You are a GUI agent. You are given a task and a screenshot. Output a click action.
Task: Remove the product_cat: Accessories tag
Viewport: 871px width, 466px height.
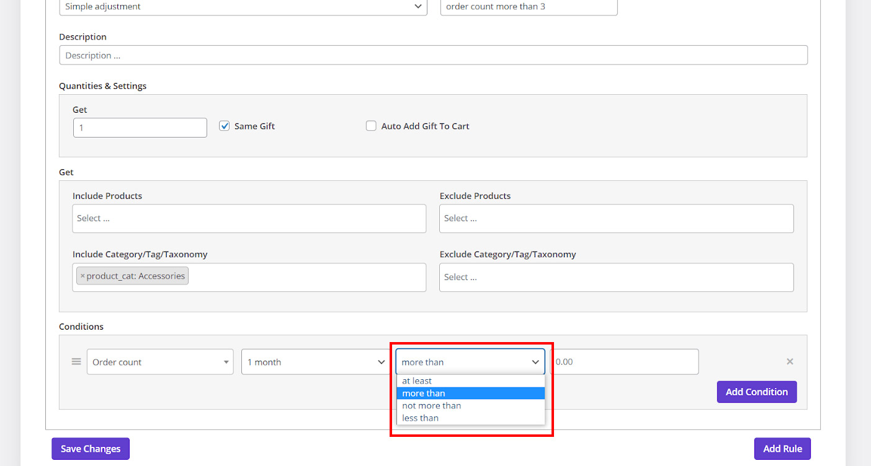[x=83, y=276]
